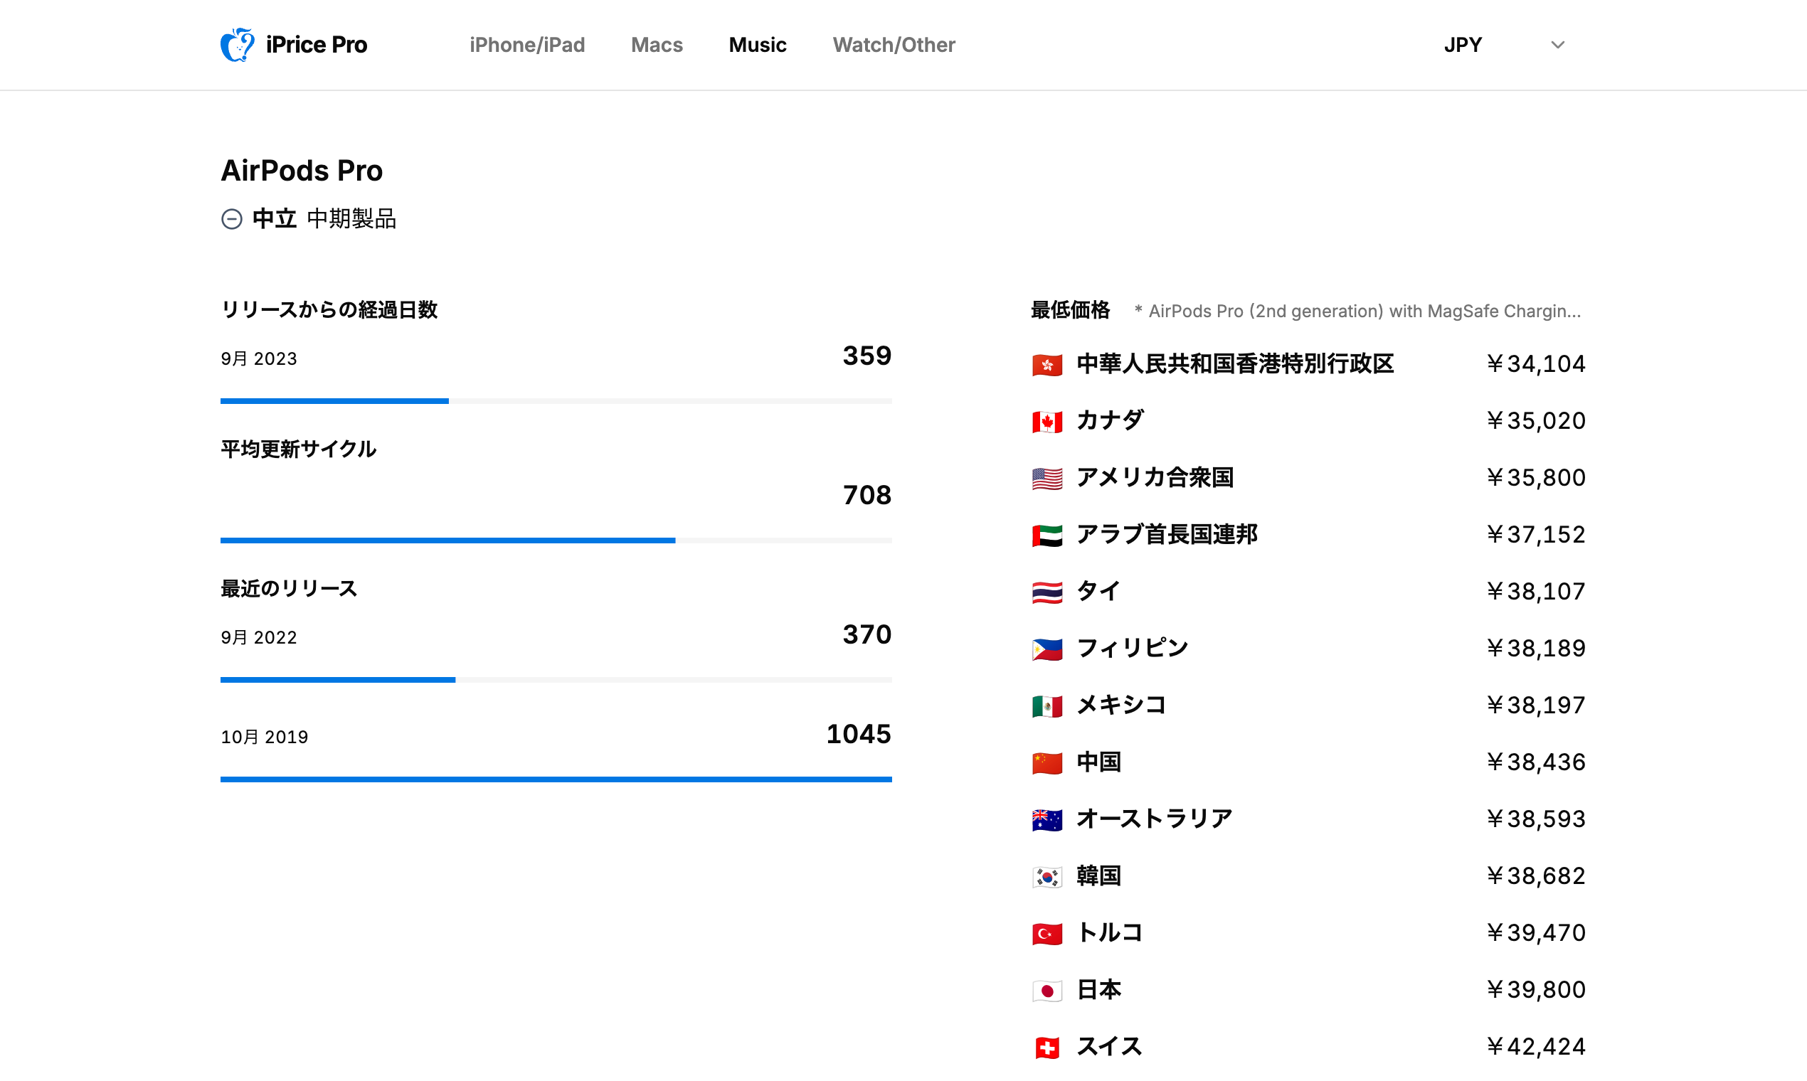The width and height of the screenshot is (1807, 1081).
Task: Click the 370 days release progress bar
Action: click(x=556, y=680)
